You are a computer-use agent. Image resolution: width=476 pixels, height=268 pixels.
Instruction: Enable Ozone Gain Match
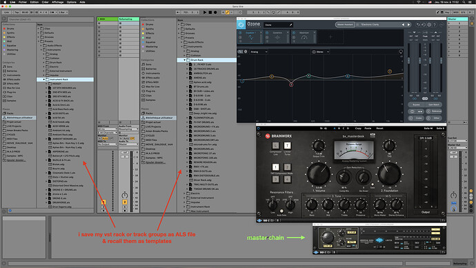pyautogui.click(x=433, y=104)
